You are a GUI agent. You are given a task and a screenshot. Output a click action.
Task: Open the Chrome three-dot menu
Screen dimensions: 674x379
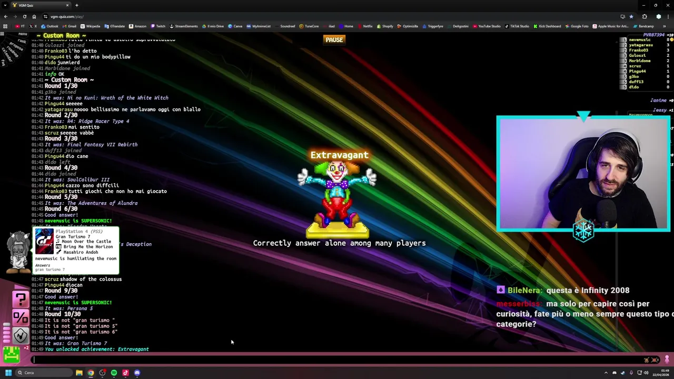point(667,16)
